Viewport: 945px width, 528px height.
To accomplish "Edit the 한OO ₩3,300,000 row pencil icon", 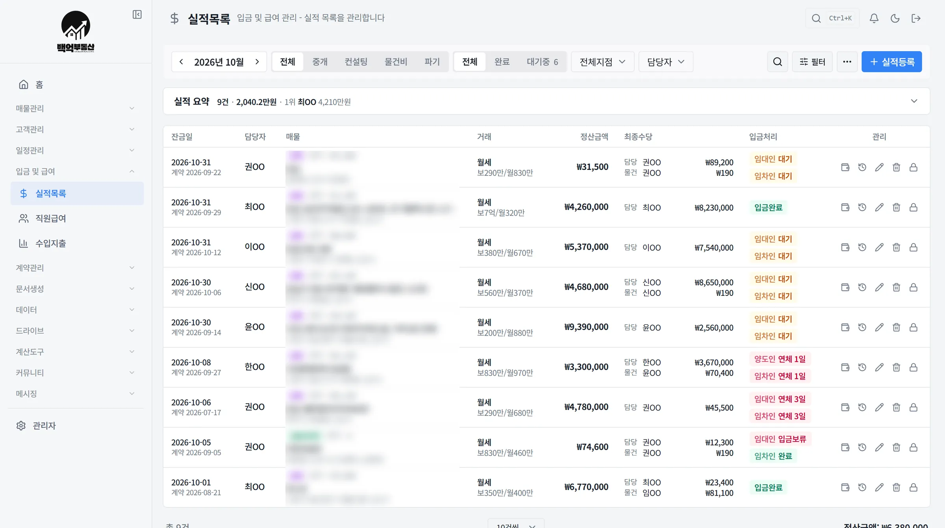I will (879, 367).
